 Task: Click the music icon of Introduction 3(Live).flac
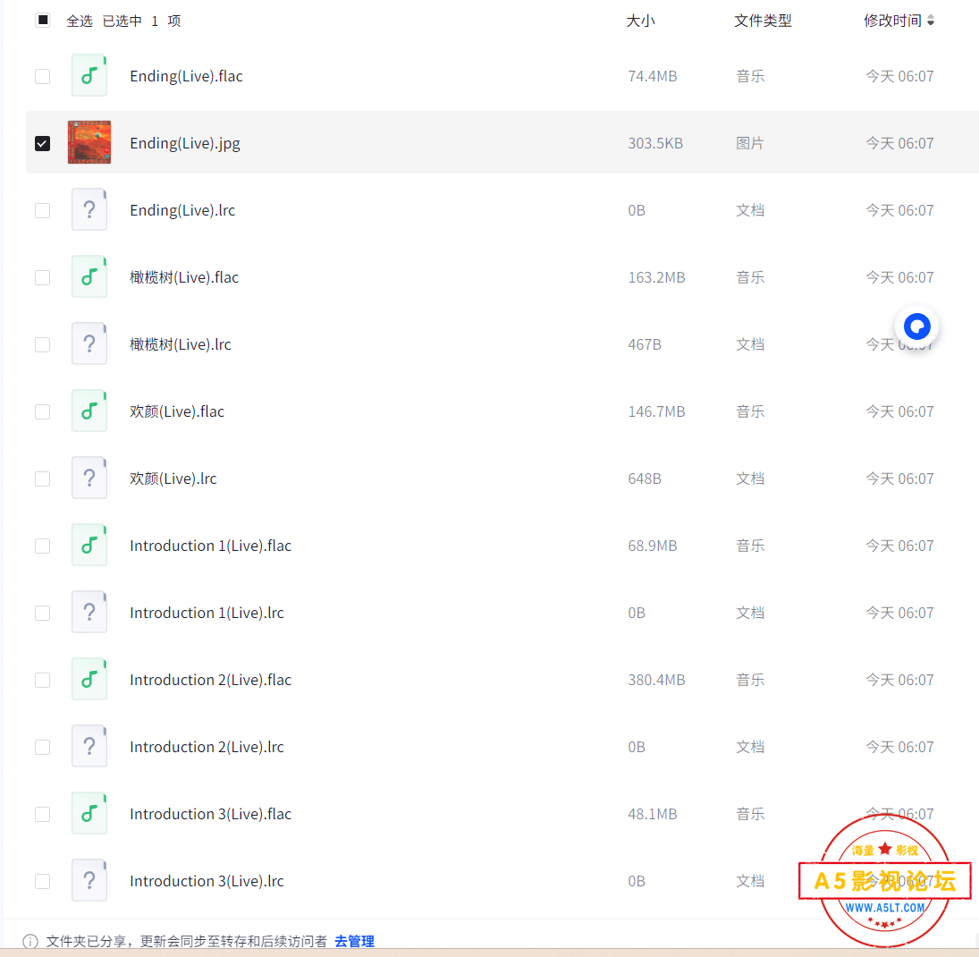(x=89, y=813)
